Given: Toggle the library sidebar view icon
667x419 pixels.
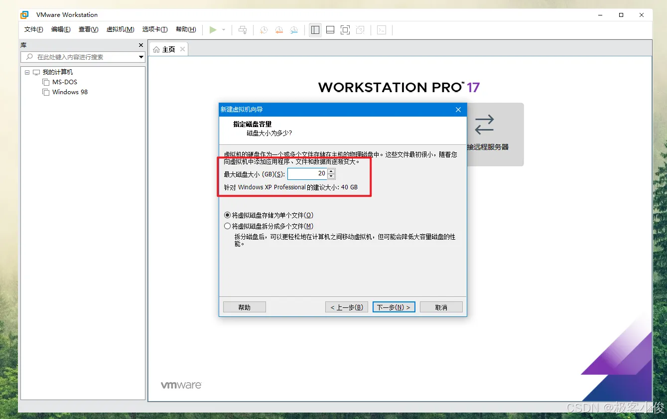Looking at the screenshot, I should (315, 30).
